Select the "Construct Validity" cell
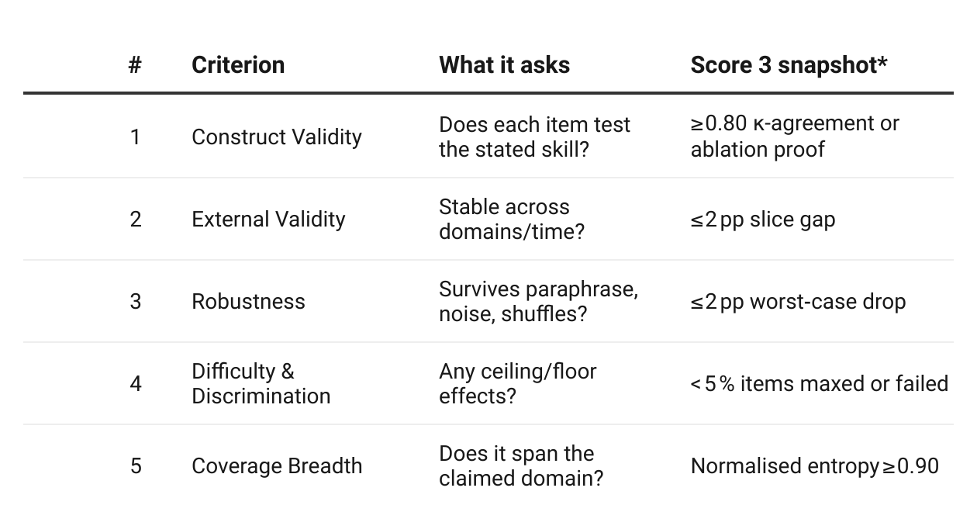 pyautogui.click(x=277, y=137)
